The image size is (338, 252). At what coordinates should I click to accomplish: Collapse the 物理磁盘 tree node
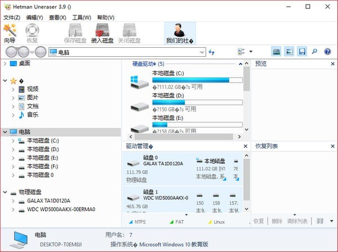point(5,192)
